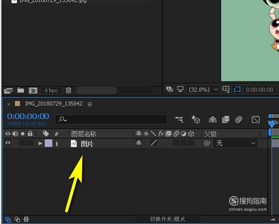Viewport: 279px width, 224px height.
Task: Toggle mask and shape path visibility
Action: click(237, 89)
